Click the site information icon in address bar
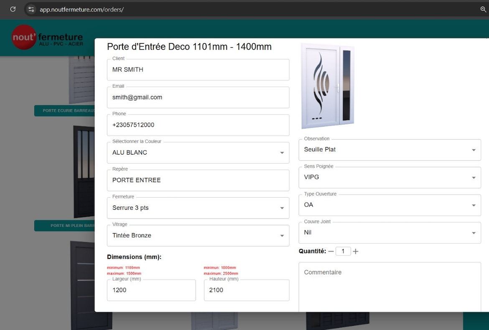The height and width of the screenshot is (330, 489). click(31, 9)
